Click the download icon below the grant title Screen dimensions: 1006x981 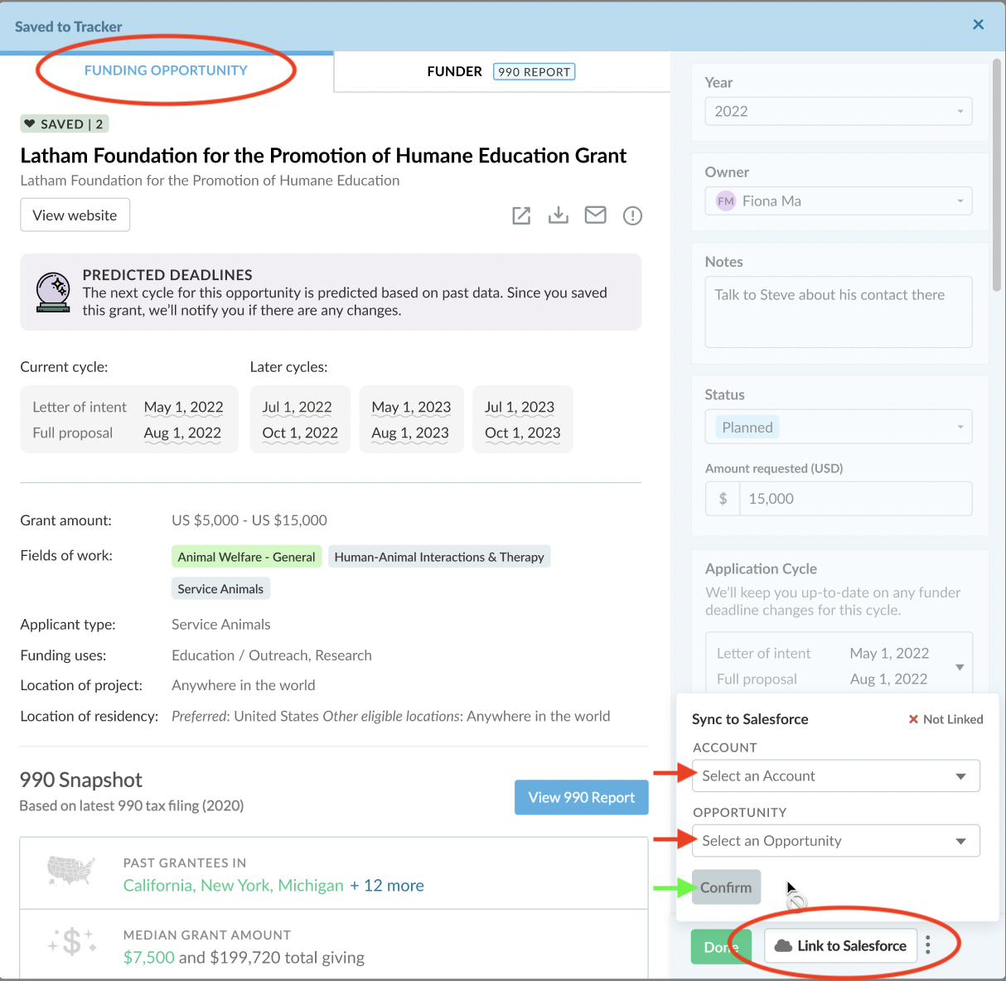coord(559,215)
